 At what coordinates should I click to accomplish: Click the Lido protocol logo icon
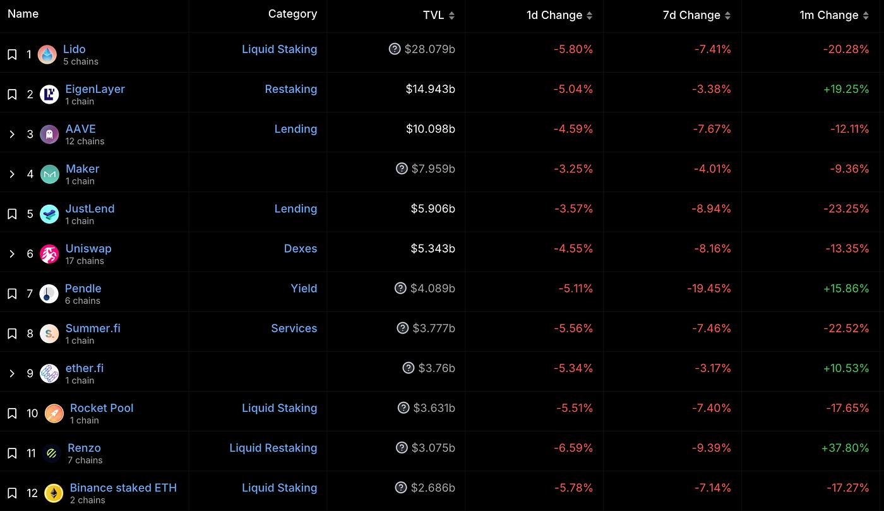coord(47,55)
